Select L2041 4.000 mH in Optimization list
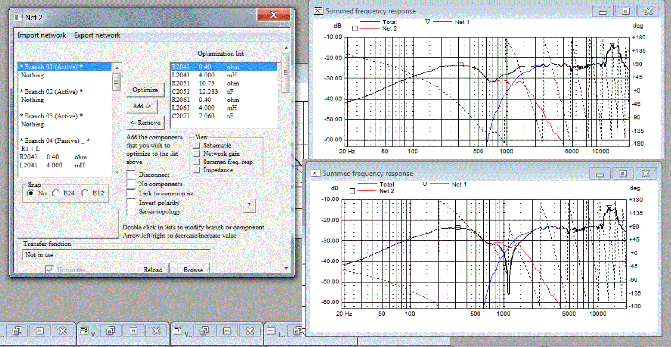Viewport: 671px width, 347px height. pos(224,75)
